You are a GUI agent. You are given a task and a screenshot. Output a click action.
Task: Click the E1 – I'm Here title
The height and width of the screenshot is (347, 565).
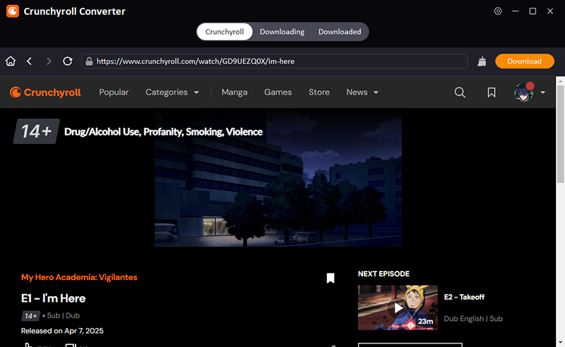pos(54,298)
